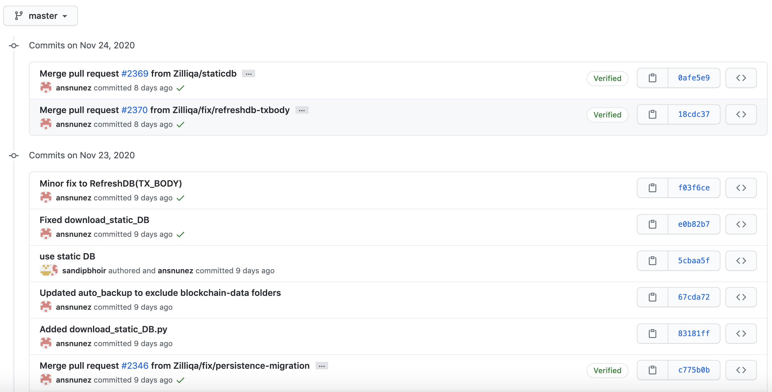
Task: Click Verified badge on commit 18cdc37
Action: tap(607, 115)
